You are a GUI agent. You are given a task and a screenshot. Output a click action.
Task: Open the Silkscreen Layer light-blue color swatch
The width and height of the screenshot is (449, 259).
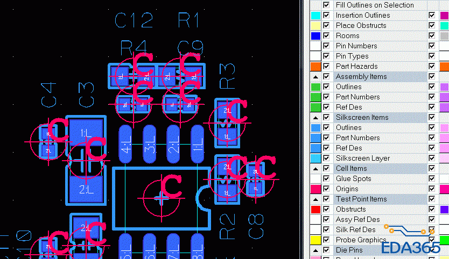click(x=315, y=158)
